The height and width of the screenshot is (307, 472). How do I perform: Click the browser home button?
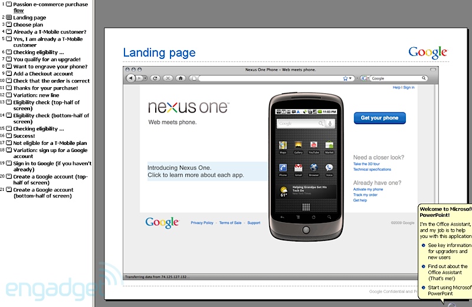[181, 78]
